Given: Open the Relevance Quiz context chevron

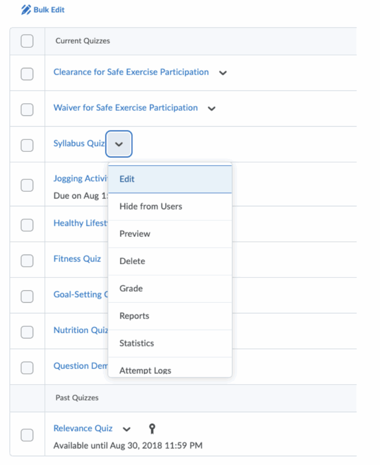Looking at the screenshot, I should click(127, 429).
